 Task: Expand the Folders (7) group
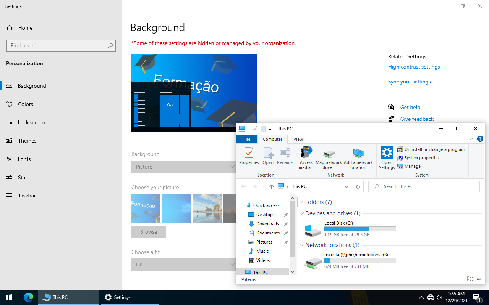pos(301,202)
